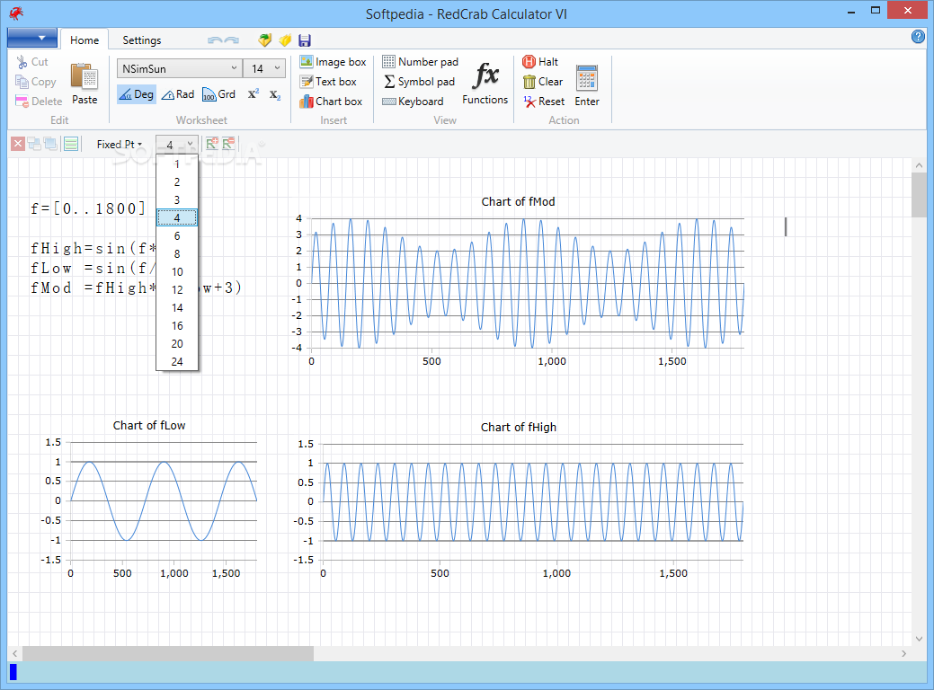
Task: Open the Fixed Pt format dropdown
Action: 120,144
